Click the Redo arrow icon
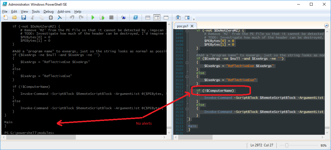The height and width of the screenshot is (150, 331). (x=81, y=17)
